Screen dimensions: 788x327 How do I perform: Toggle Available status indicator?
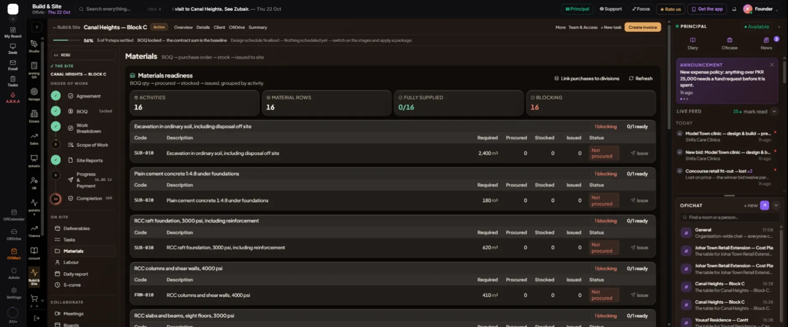tap(757, 27)
